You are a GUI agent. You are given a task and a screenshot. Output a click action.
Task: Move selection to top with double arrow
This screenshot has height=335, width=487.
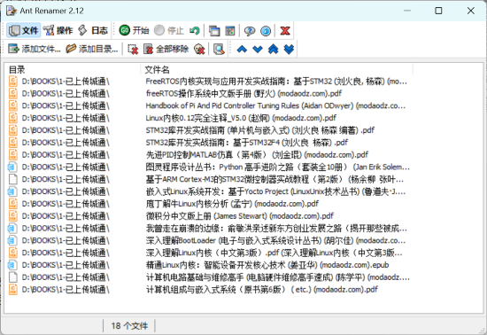(x=274, y=49)
